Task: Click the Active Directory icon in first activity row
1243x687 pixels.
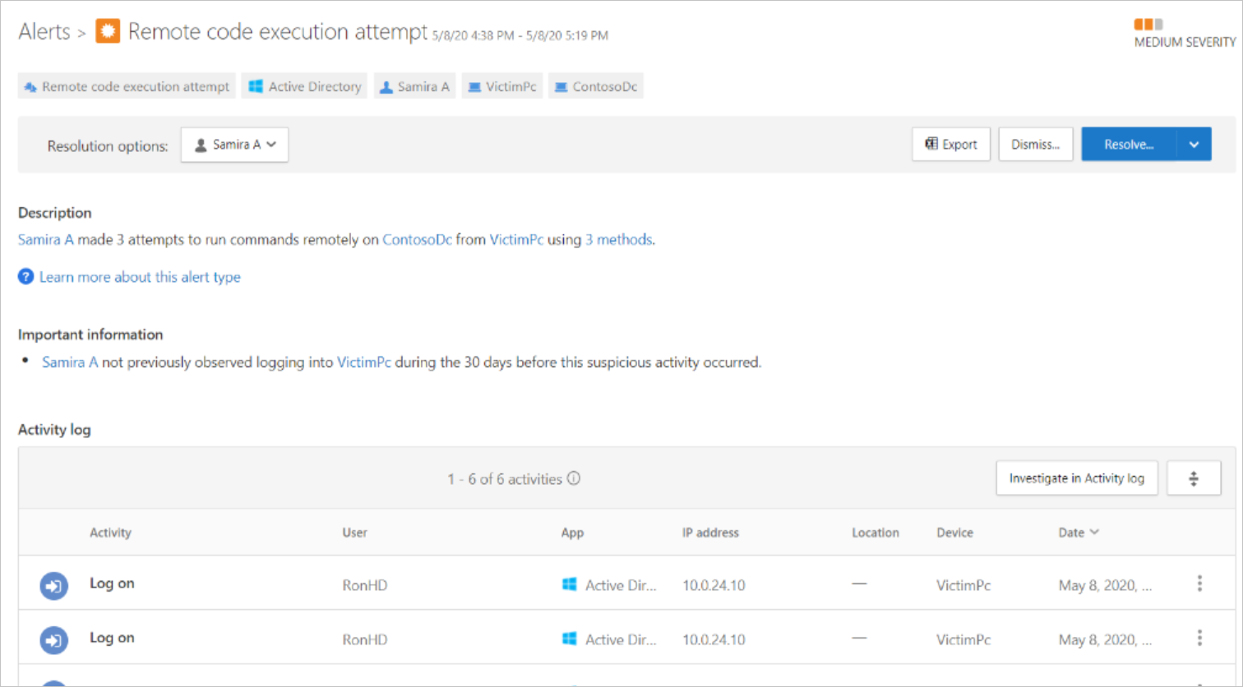Action: [x=569, y=585]
